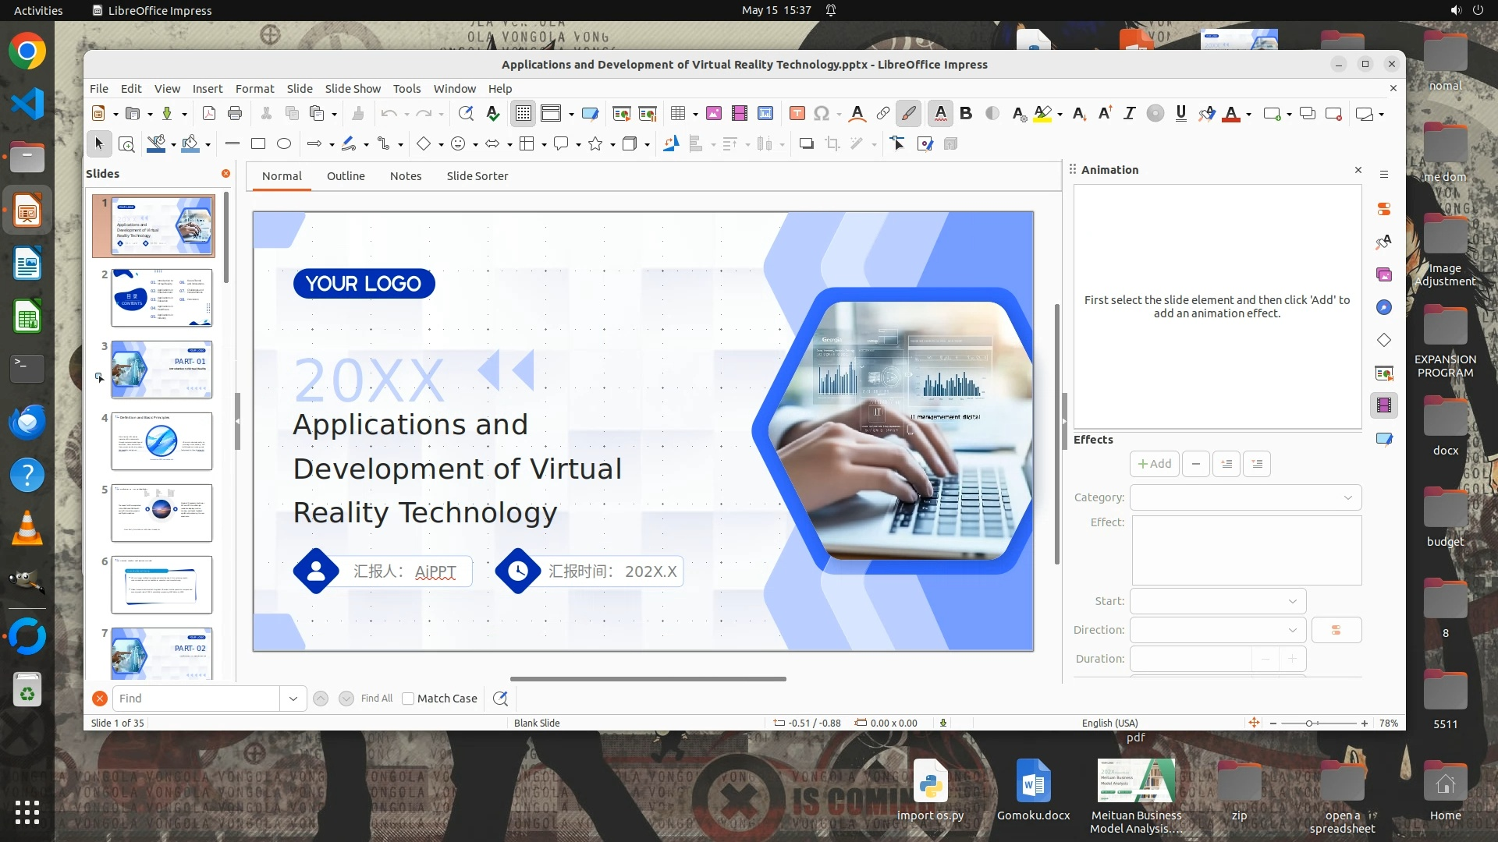1498x842 pixels.
Task: Adjust the zoom slider in status bar
Action: click(1309, 723)
